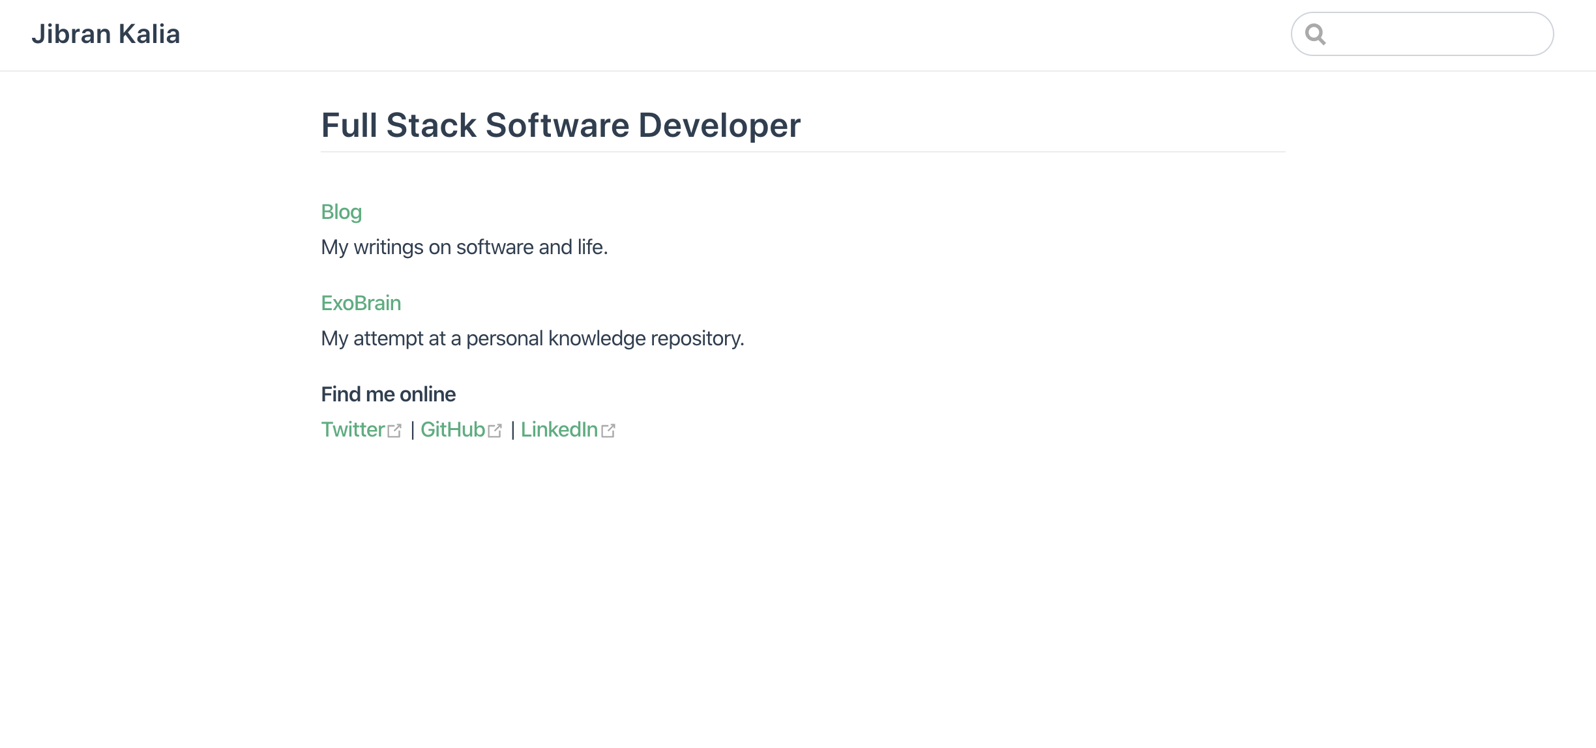Select the ExoBrain description text
Image resolution: width=1596 pixels, height=748 pixels.
[x=532, y=338]
